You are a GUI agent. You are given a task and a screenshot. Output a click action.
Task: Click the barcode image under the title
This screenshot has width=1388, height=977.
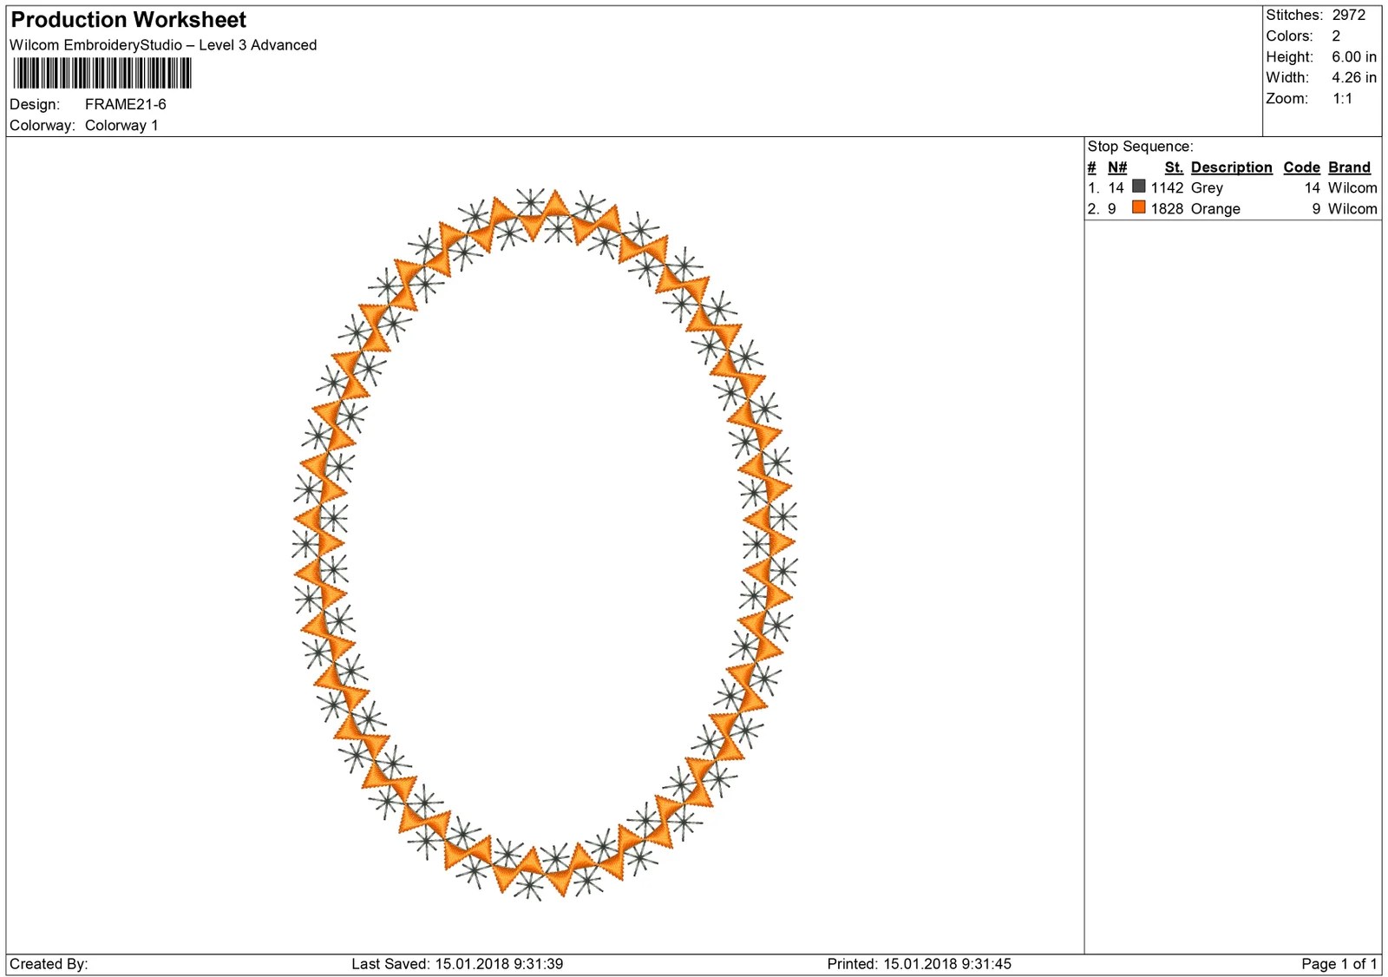[x=101, y=73]
